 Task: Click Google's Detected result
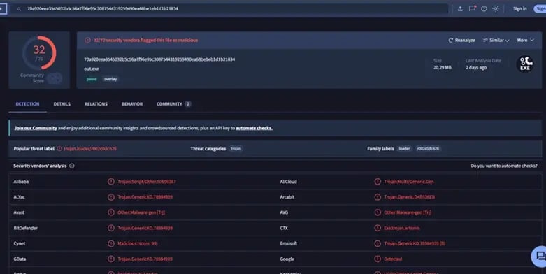pos(393,259)
